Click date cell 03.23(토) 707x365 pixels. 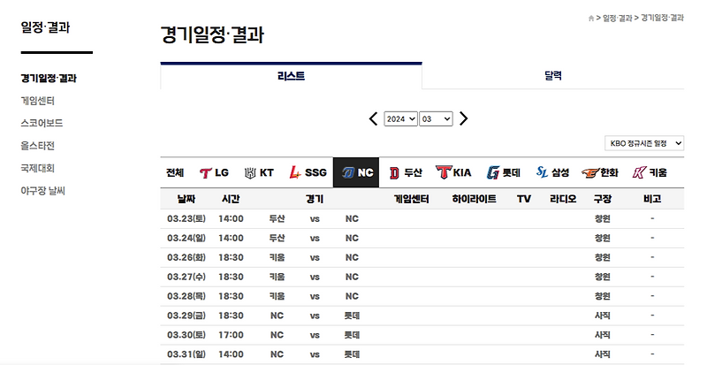pyautogui.click(x=186, y=219)
